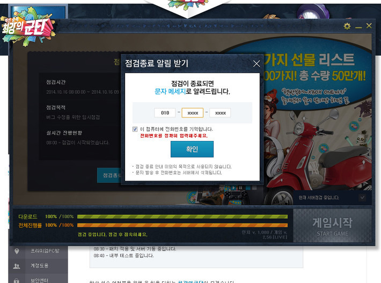Toggle the 현재 서버점검 중입니다 checkbox

click(362, 197)
